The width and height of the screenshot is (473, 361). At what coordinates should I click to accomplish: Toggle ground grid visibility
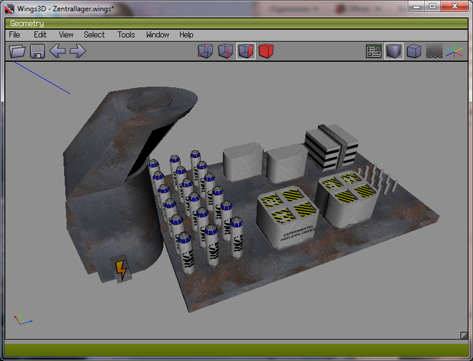coord(434,52)
